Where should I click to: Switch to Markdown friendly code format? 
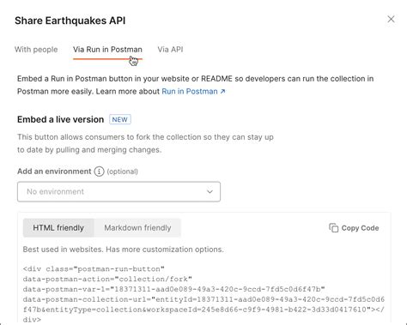coord(137,228)
